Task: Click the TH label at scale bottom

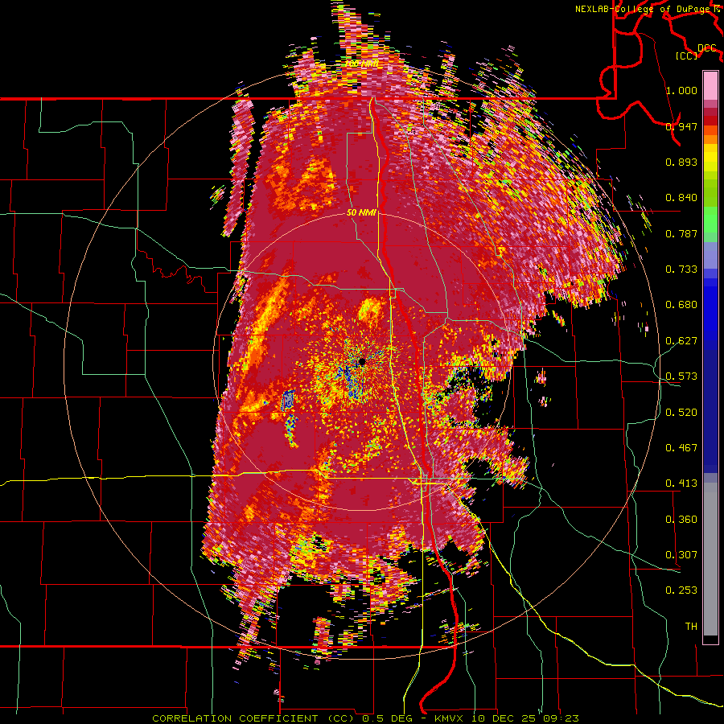Action: (691, 627)
